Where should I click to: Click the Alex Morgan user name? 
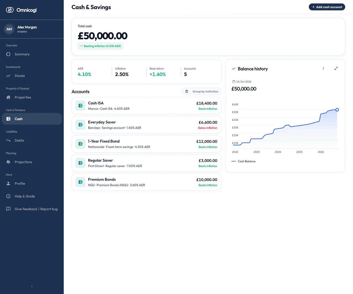point(27,27)
